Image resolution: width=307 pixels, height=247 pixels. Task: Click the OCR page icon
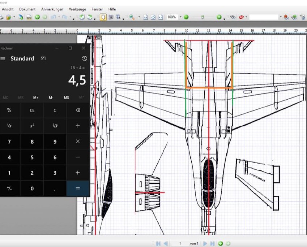coord(29,17)
